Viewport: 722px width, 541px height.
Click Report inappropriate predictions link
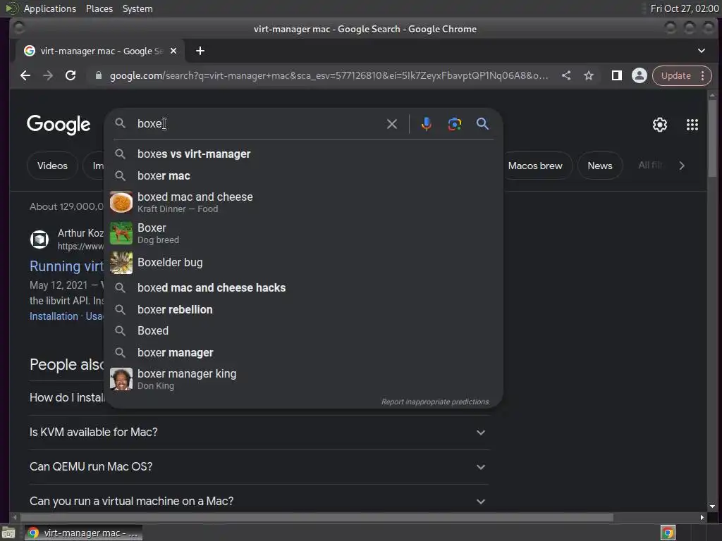coord(434,402)
